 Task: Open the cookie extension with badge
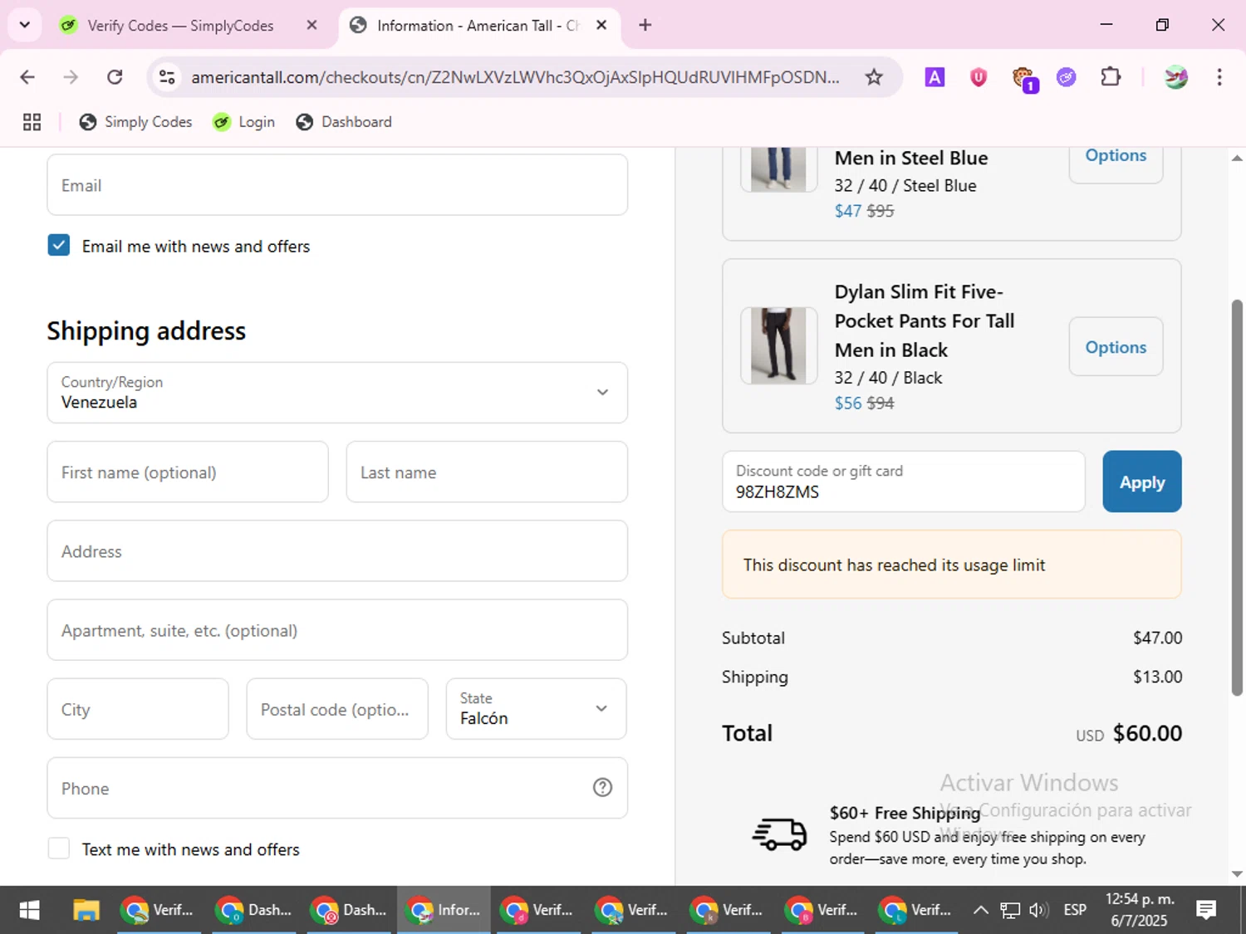coord(1024,79)
